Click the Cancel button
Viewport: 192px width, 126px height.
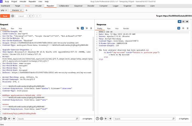[x=21, y=16]
